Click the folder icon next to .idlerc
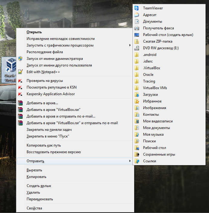The width and height of the screenshot is (209, 213). pos(136,61)
